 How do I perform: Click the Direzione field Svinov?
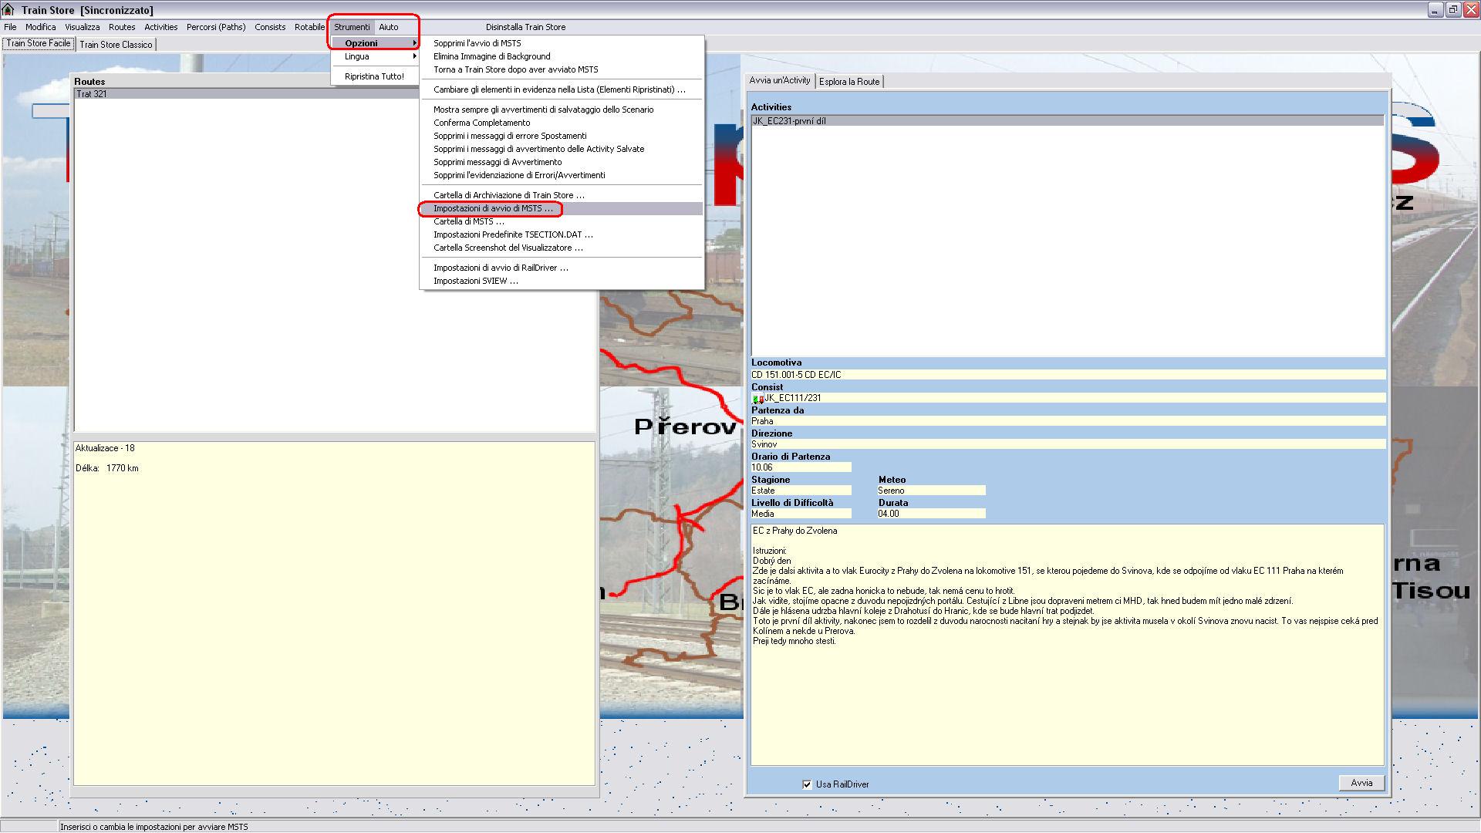pos(1068,444)
